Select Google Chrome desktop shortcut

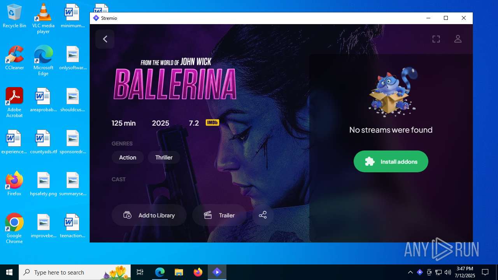tap(14, 228)
